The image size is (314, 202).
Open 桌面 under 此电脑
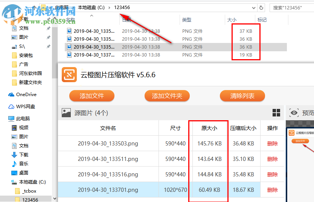(x=24, y=173)
